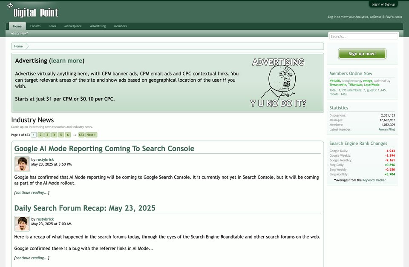Click Bing Weekly rank change -0.550
Viewport: 409px width, 267px height.
pos(390,170)
